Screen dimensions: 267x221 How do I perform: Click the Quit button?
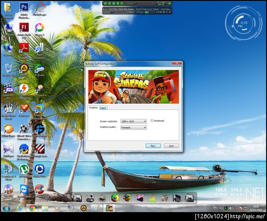tap(171, 146)
